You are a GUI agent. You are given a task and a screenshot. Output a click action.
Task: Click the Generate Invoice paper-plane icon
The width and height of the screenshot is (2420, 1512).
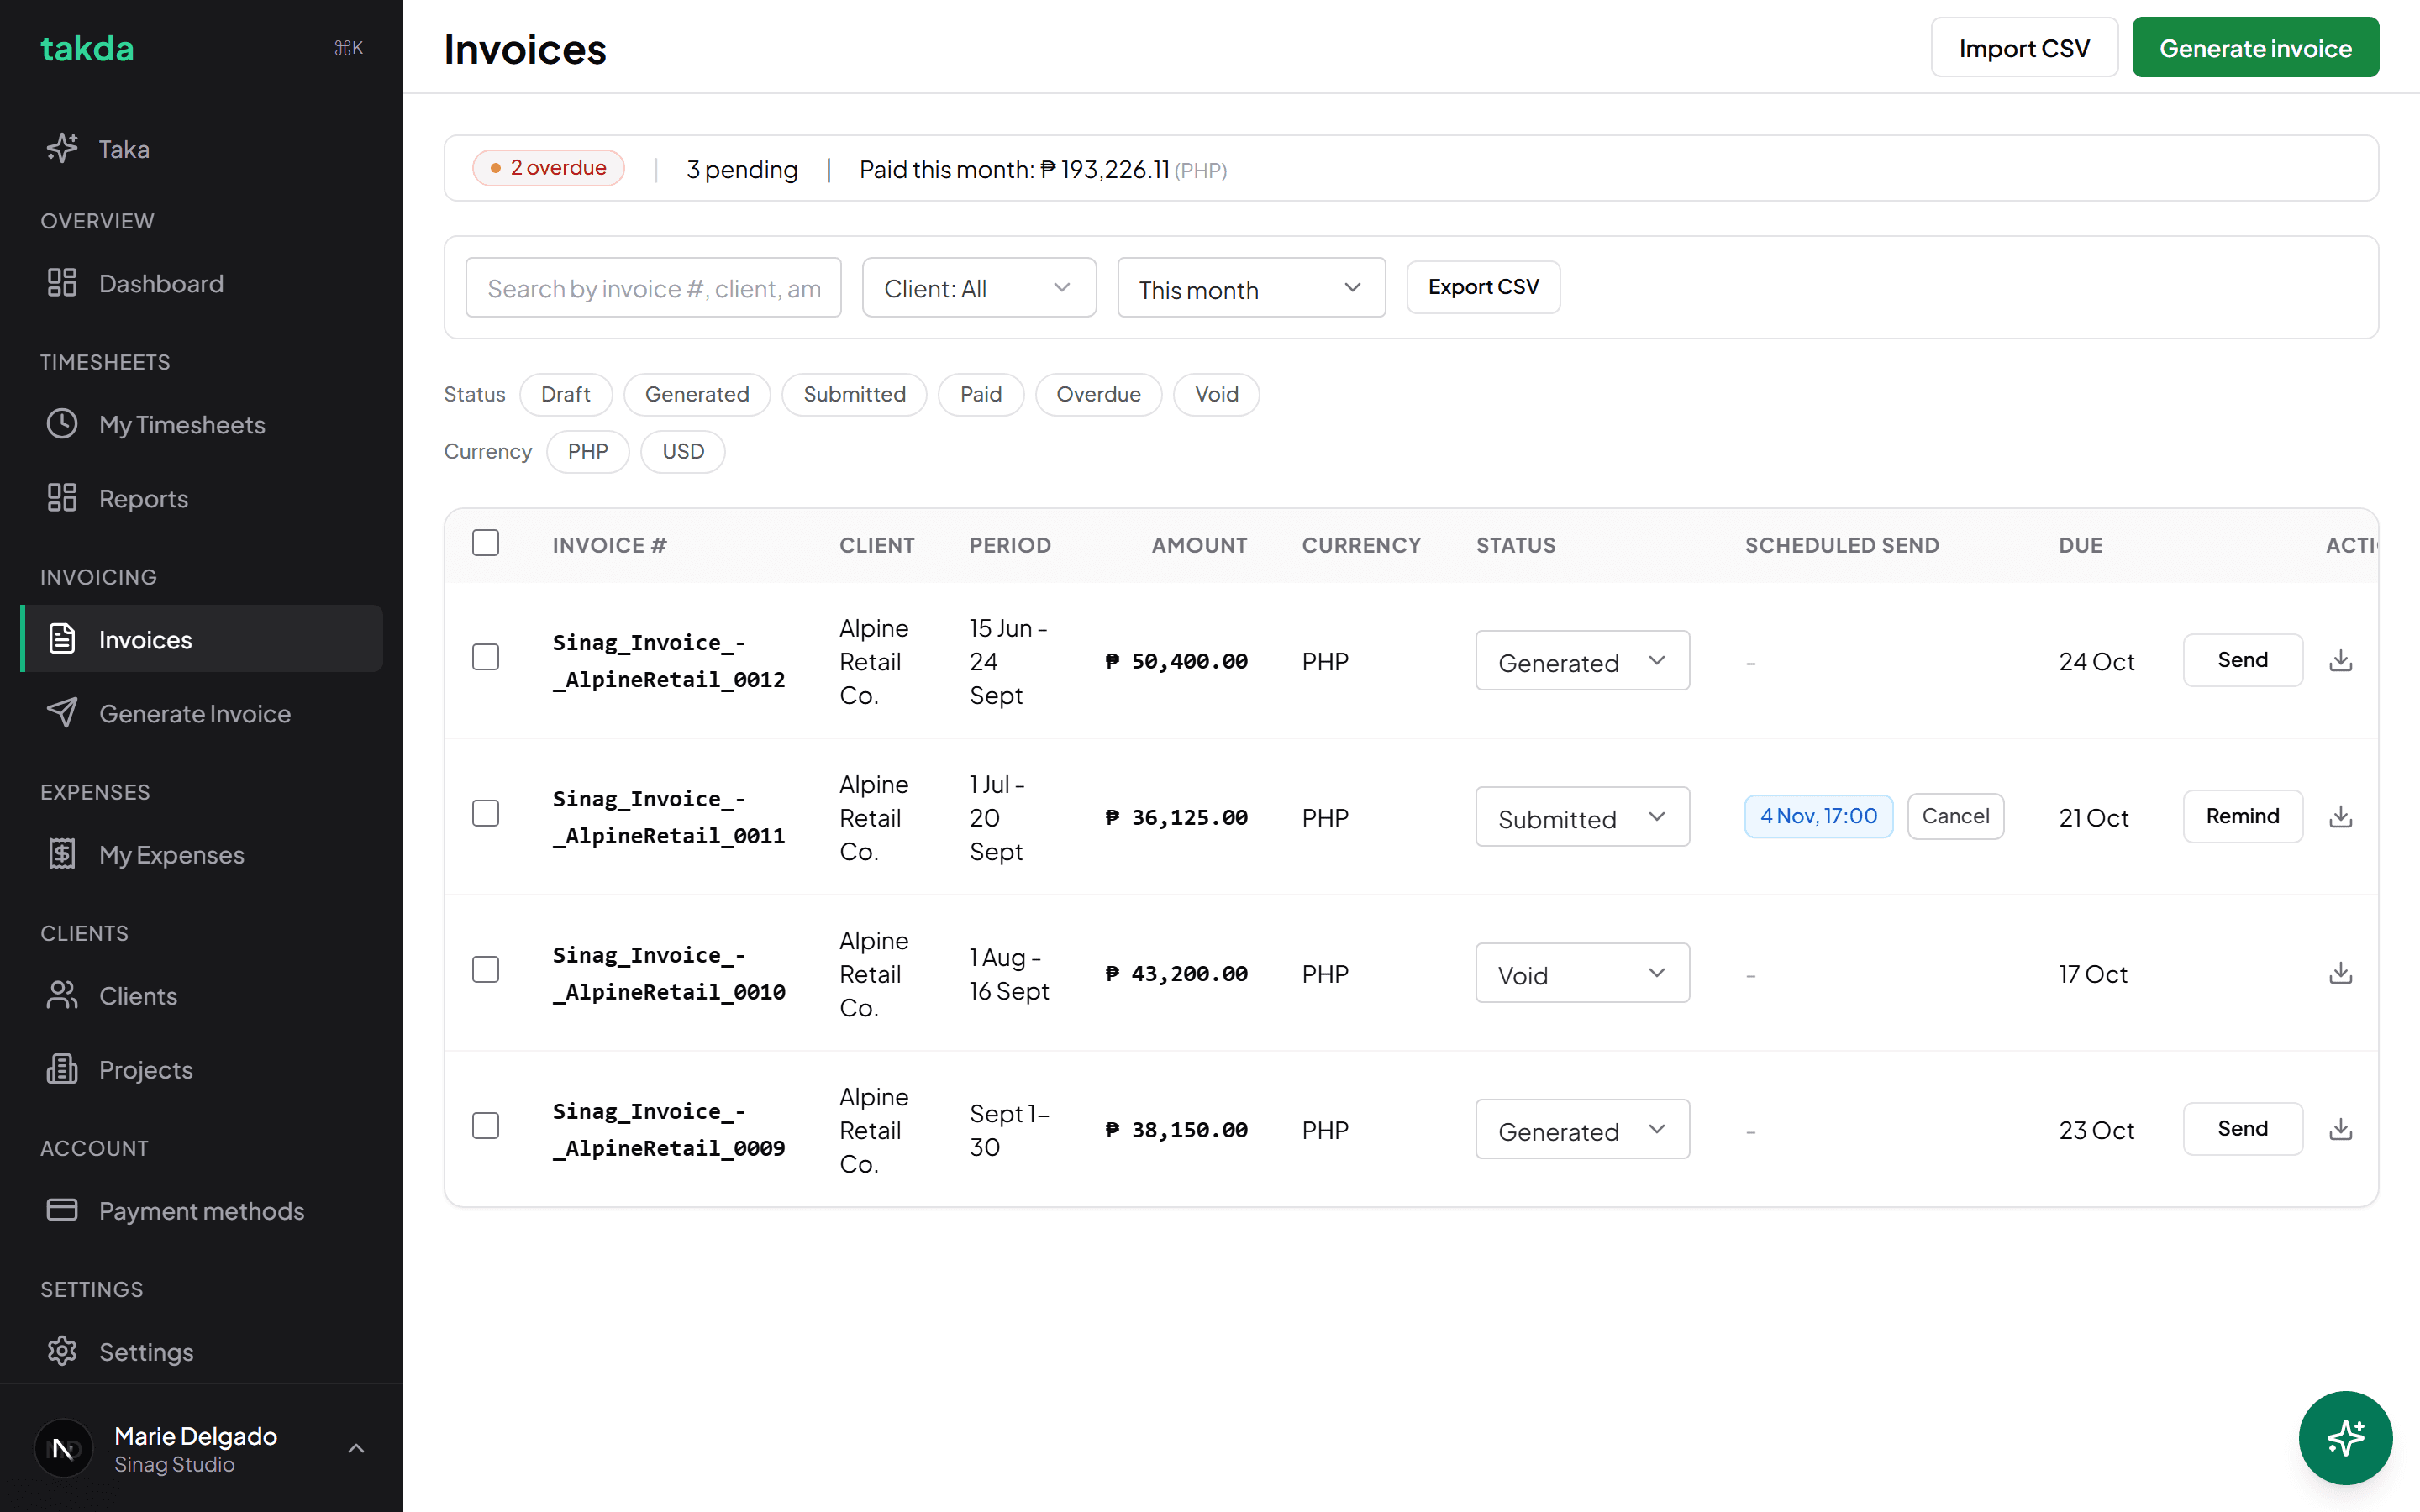[62, 713]
